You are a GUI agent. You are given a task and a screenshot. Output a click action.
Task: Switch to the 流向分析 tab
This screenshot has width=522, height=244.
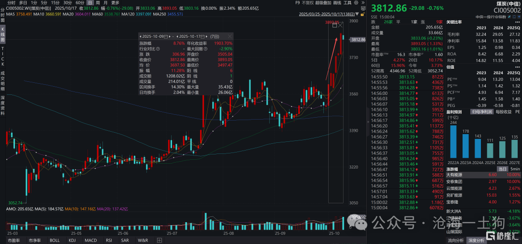point(456,240)
